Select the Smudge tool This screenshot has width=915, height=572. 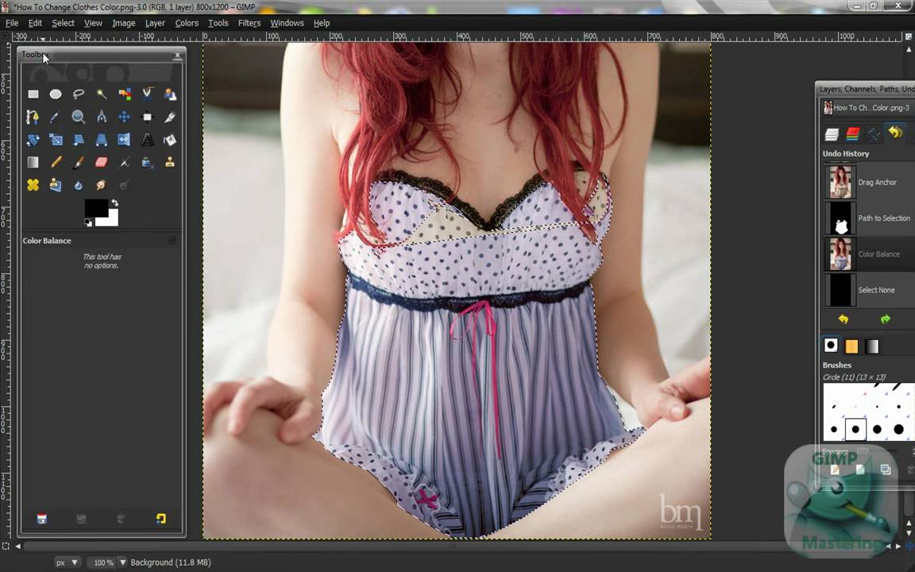[102, 185]
